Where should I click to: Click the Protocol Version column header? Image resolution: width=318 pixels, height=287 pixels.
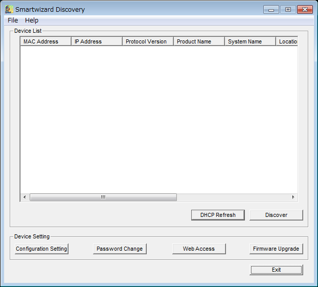tap(148, 41)
